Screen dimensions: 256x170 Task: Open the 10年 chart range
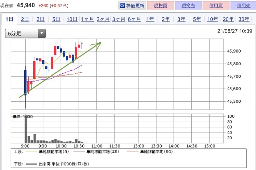pos(213,19)
